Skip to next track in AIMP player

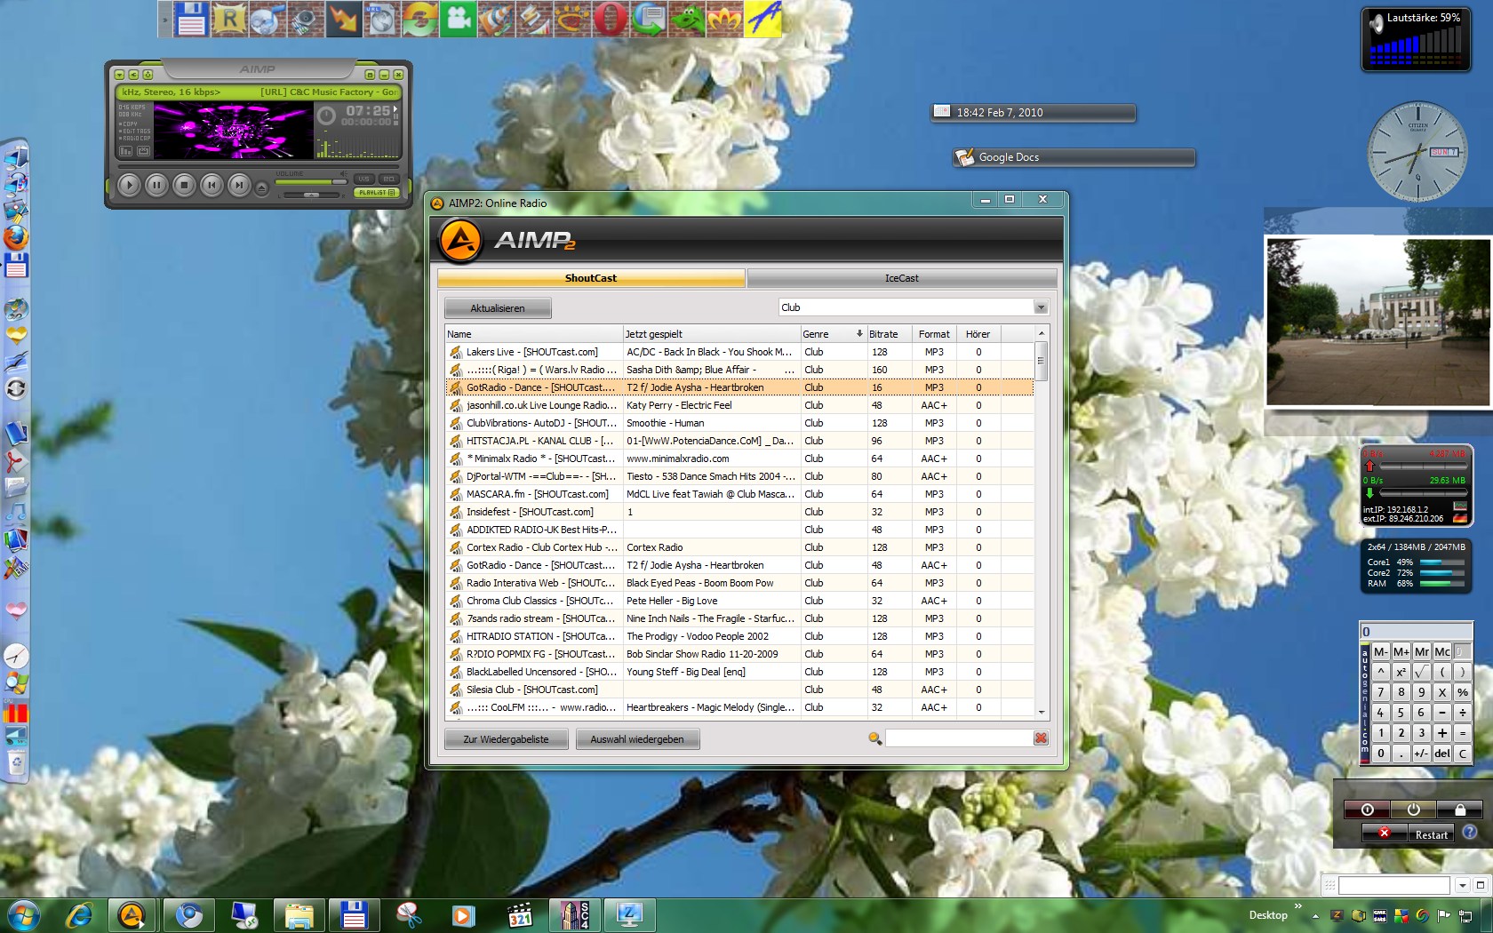[x=239, y=185]
